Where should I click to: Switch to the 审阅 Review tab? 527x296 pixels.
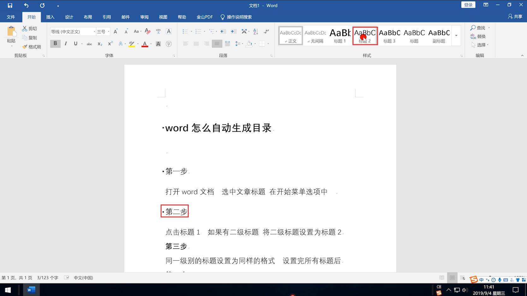[x=145, y=17]
